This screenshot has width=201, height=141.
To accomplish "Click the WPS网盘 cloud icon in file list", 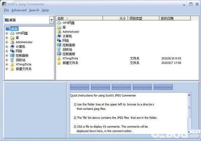I will (x=59, y=23).
